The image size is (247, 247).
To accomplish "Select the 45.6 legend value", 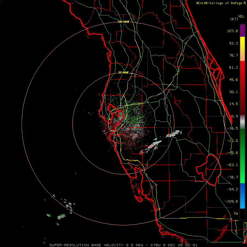I will (234, 80).
